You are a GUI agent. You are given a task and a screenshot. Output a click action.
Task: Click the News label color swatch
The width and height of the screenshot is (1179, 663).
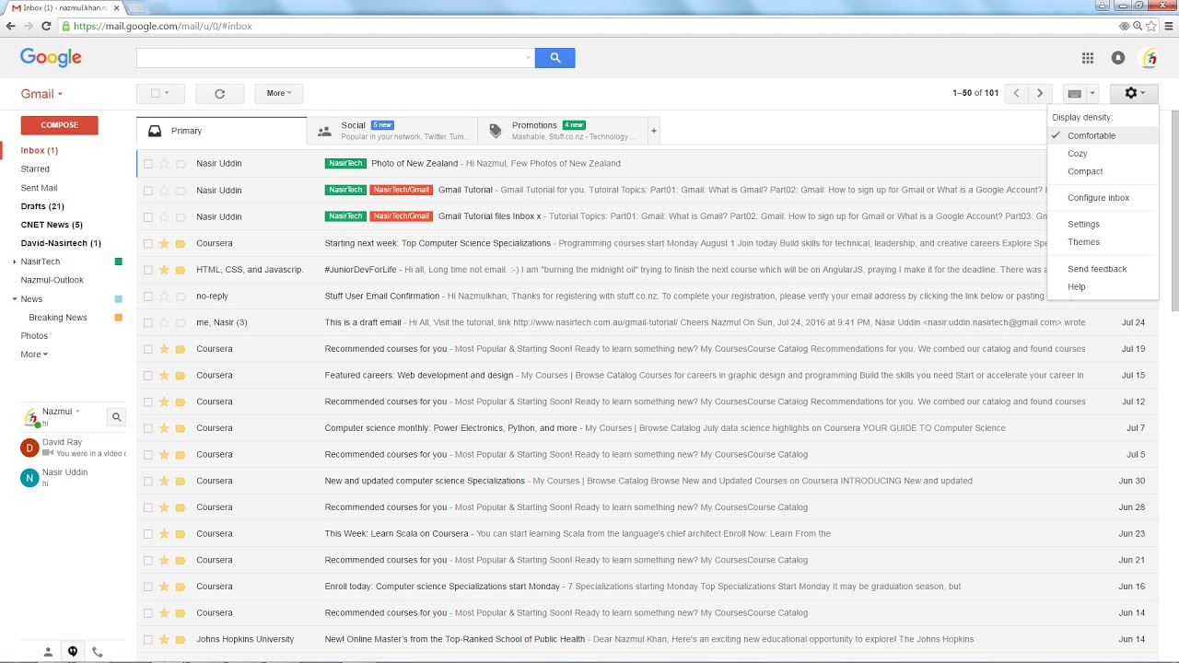pyautogui.click(x=118, y=299)
